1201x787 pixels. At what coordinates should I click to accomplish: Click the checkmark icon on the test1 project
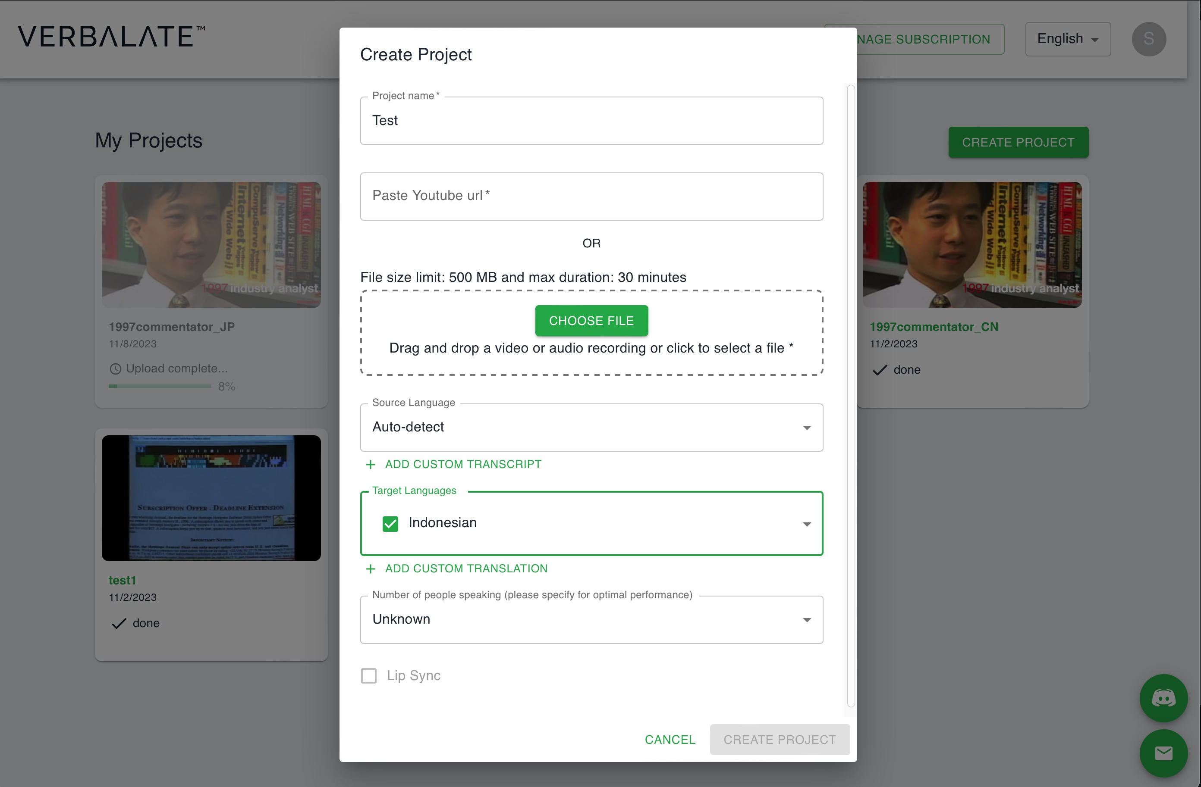click(119, 624)
